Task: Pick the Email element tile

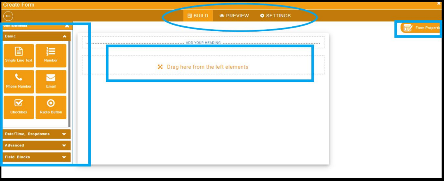Action: pyautogui.click(x=51, y=81)
